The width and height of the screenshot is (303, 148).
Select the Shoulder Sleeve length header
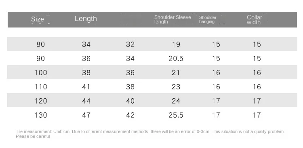173,19
